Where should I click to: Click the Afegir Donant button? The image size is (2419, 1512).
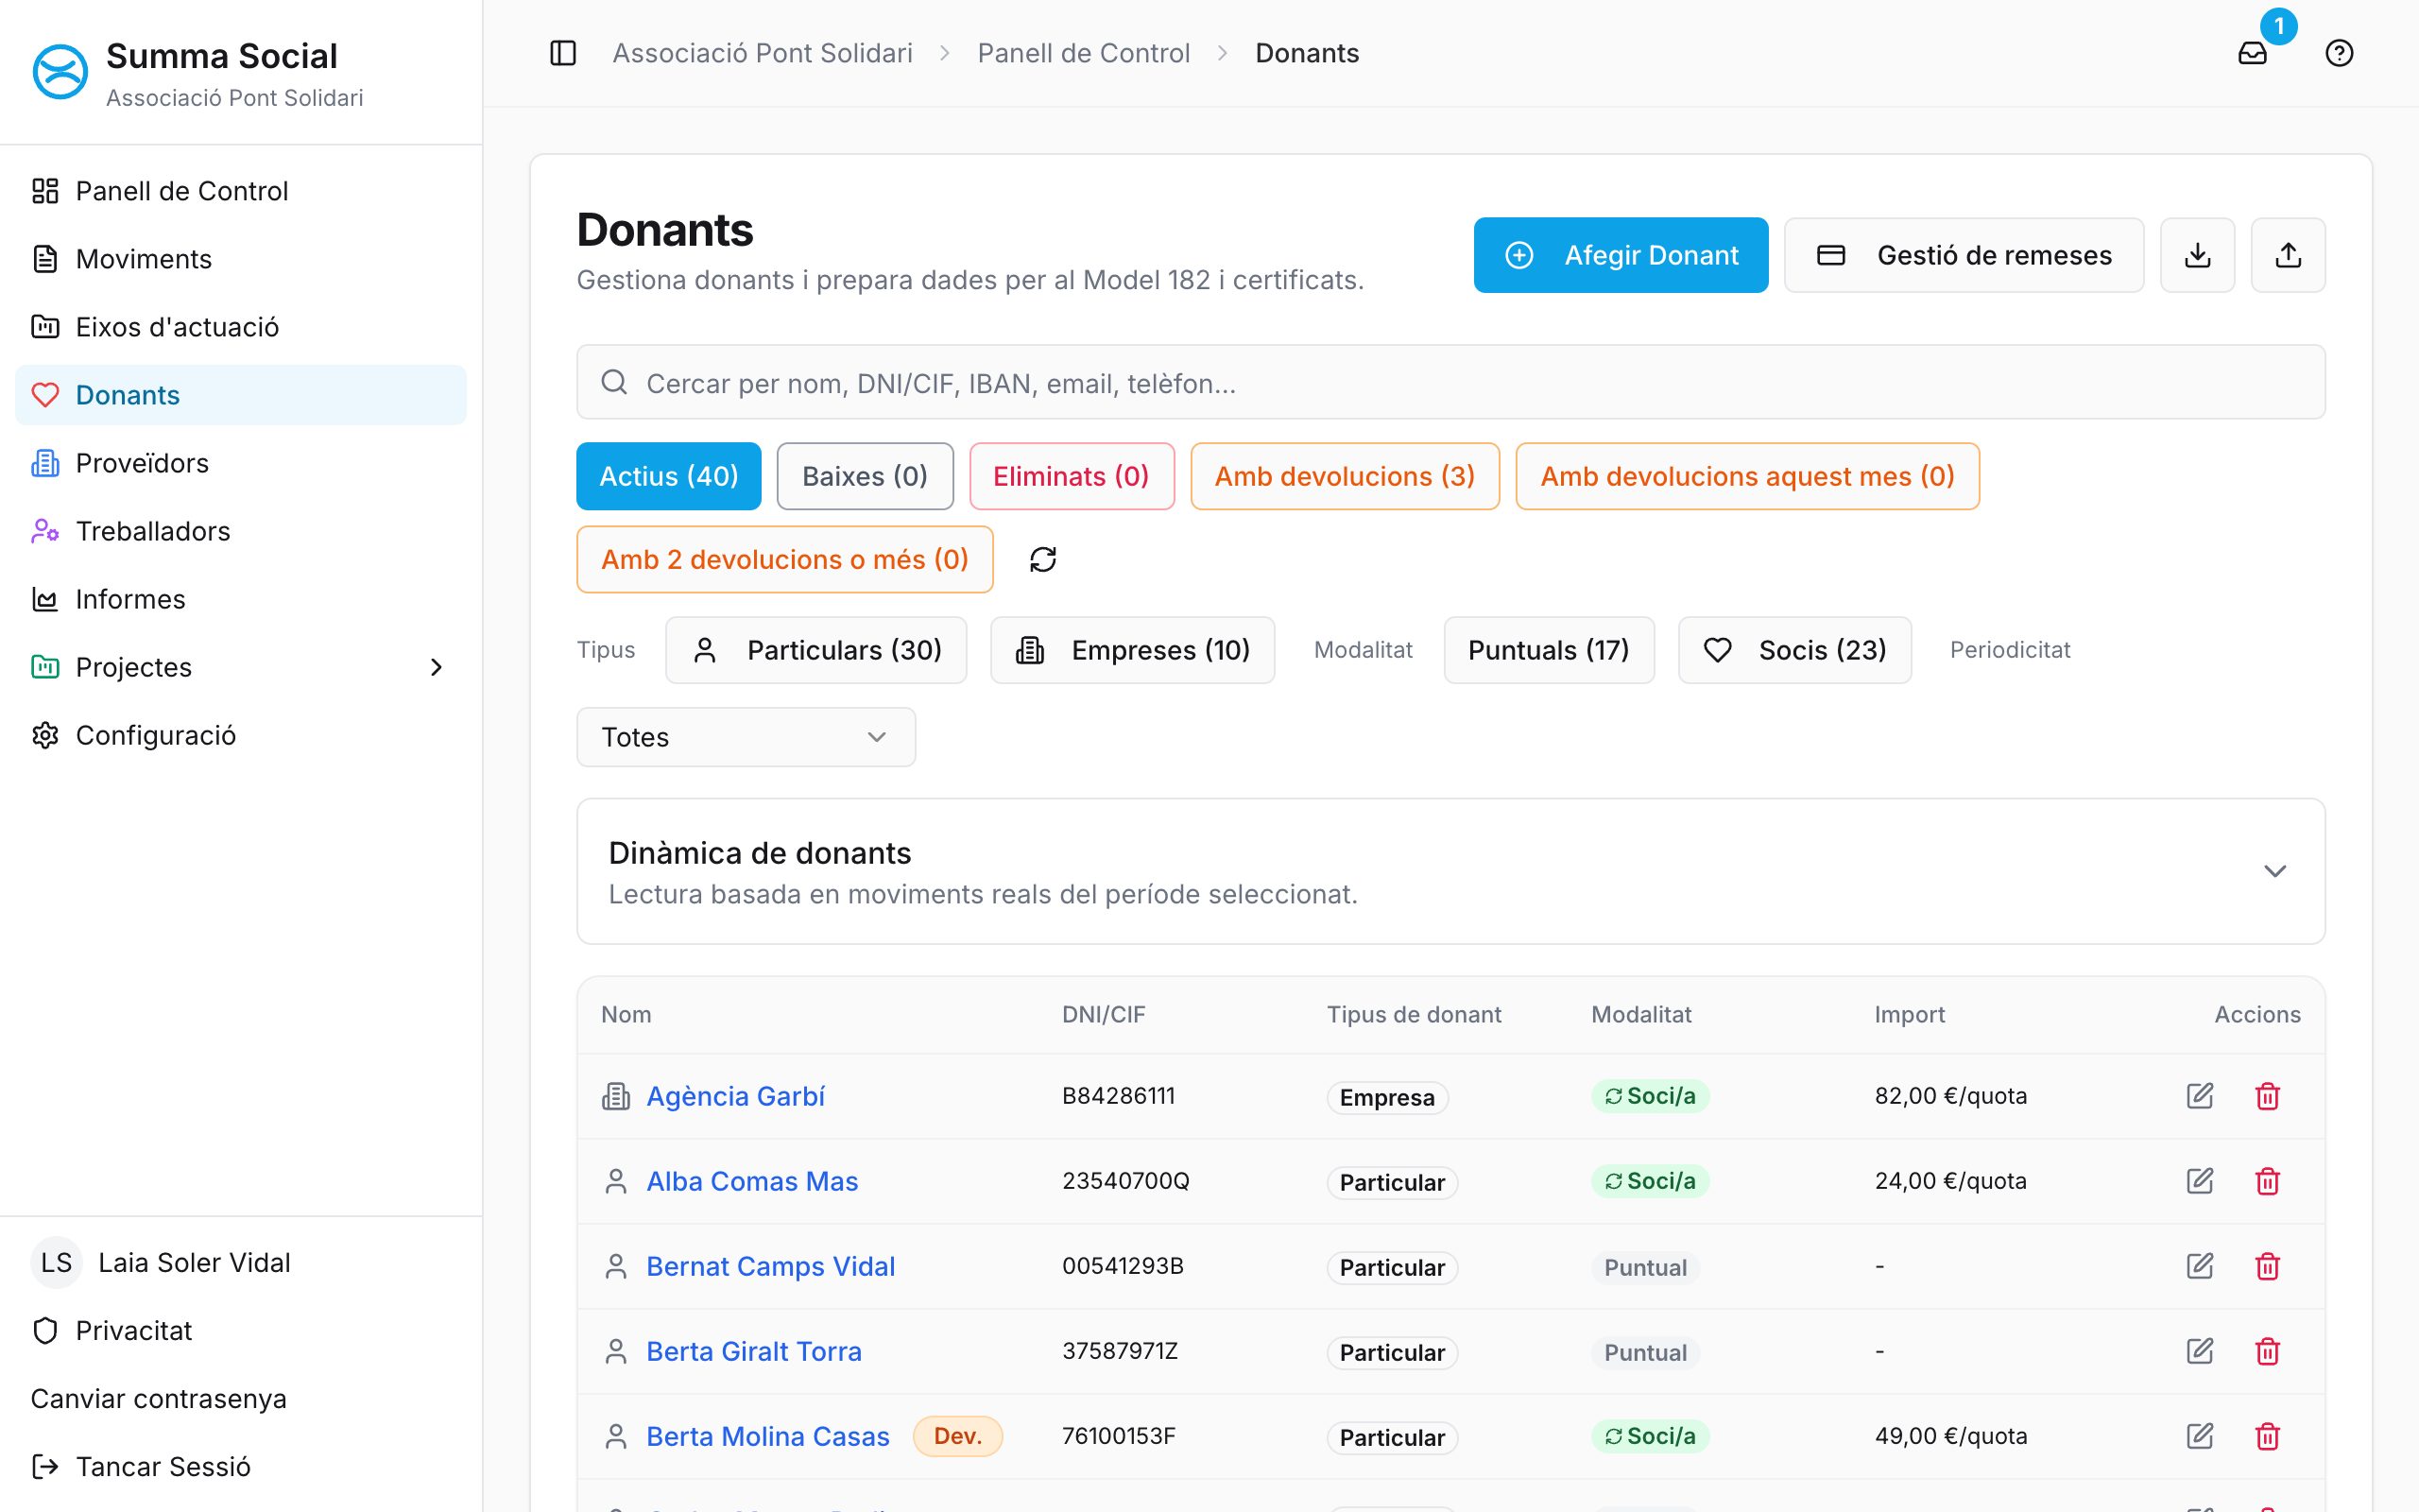pyautogui.click(x=1621, y=255)
